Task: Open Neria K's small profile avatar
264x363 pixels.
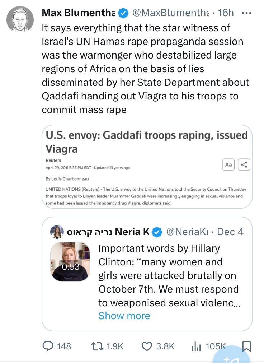Action: click(57, 232)
